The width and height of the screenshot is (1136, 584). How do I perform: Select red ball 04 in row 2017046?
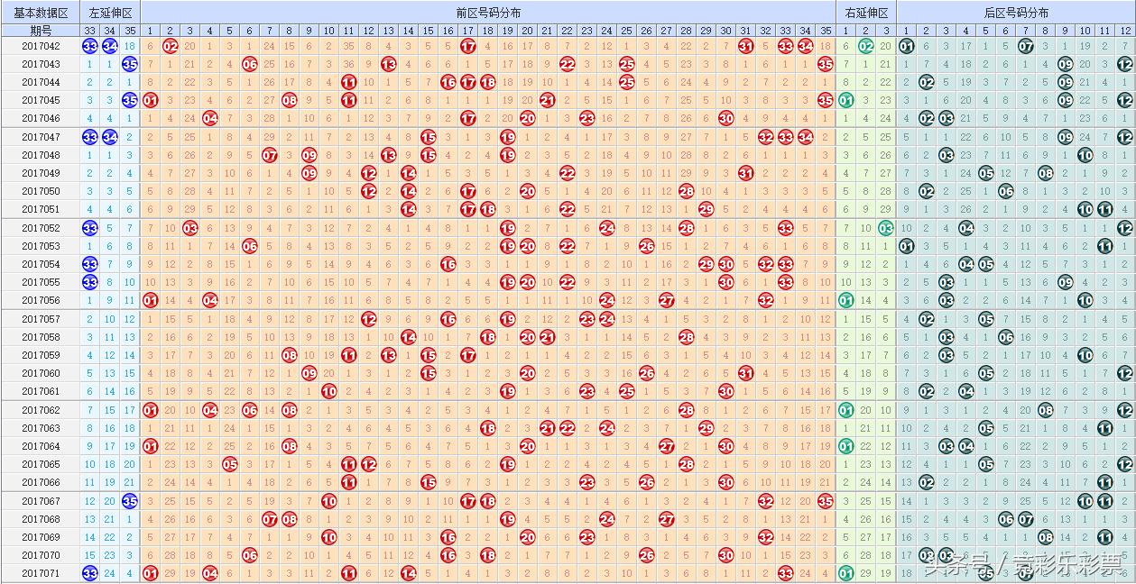click(210, 118)
